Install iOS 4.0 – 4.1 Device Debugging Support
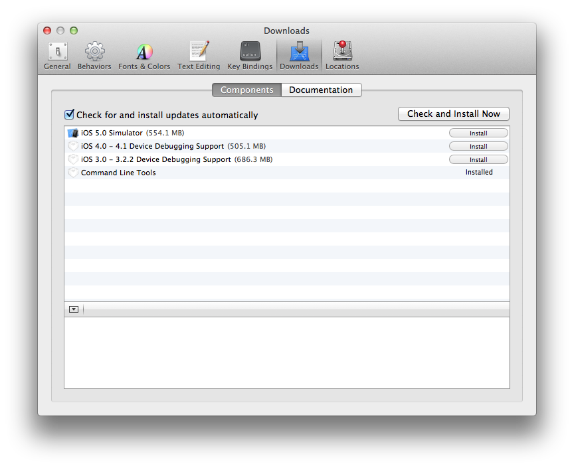 tap(478, 146)
